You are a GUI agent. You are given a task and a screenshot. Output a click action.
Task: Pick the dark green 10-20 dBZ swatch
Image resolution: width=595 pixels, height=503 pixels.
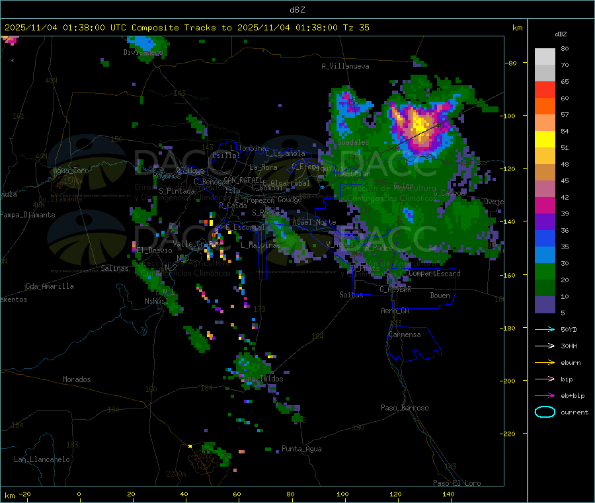545,288
